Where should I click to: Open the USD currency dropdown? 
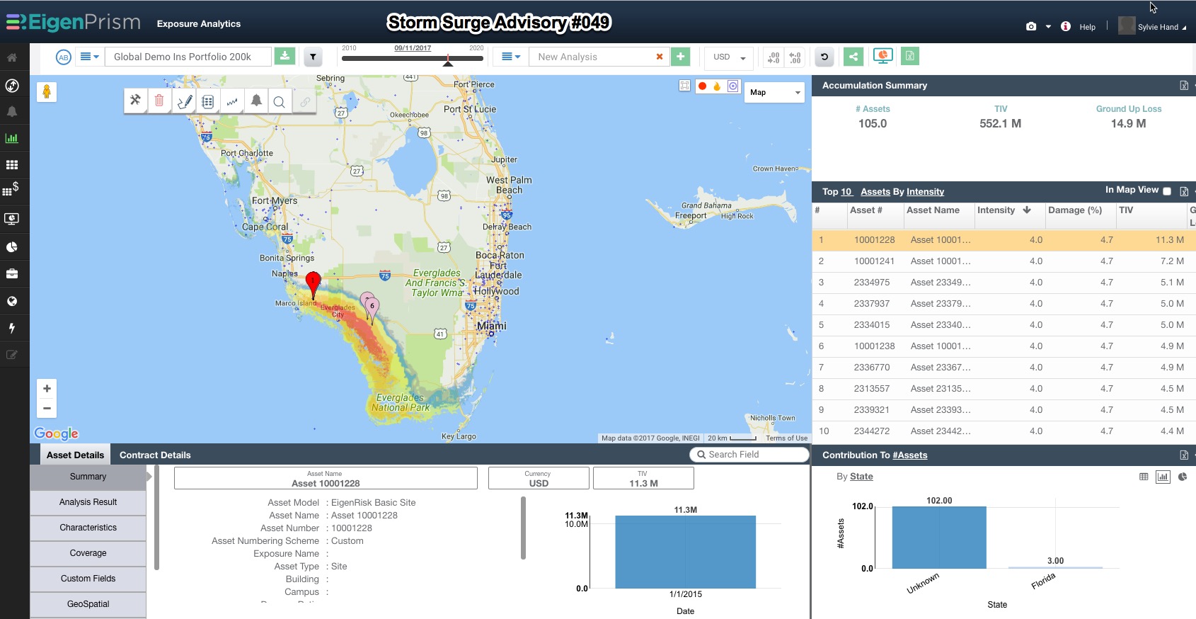(729, 57)
